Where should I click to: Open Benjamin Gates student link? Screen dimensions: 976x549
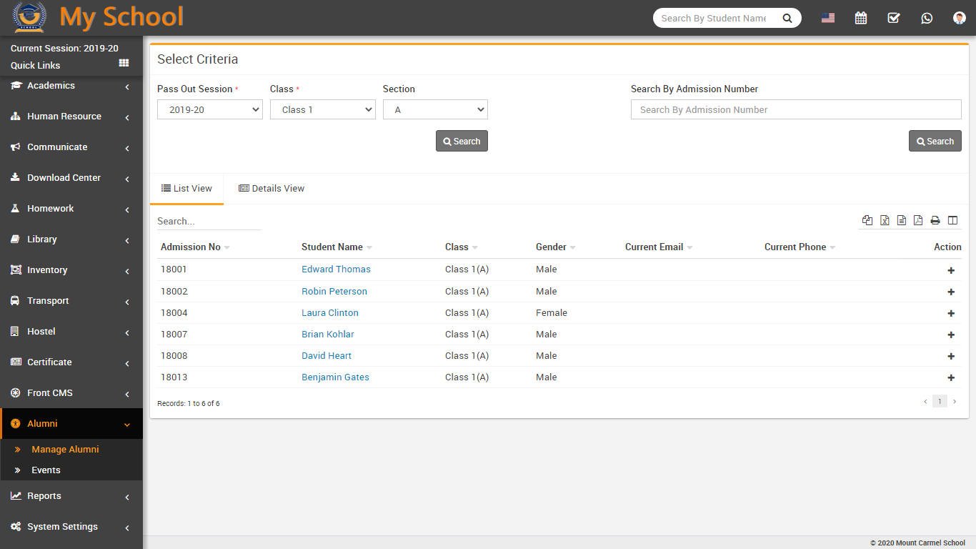335,377
